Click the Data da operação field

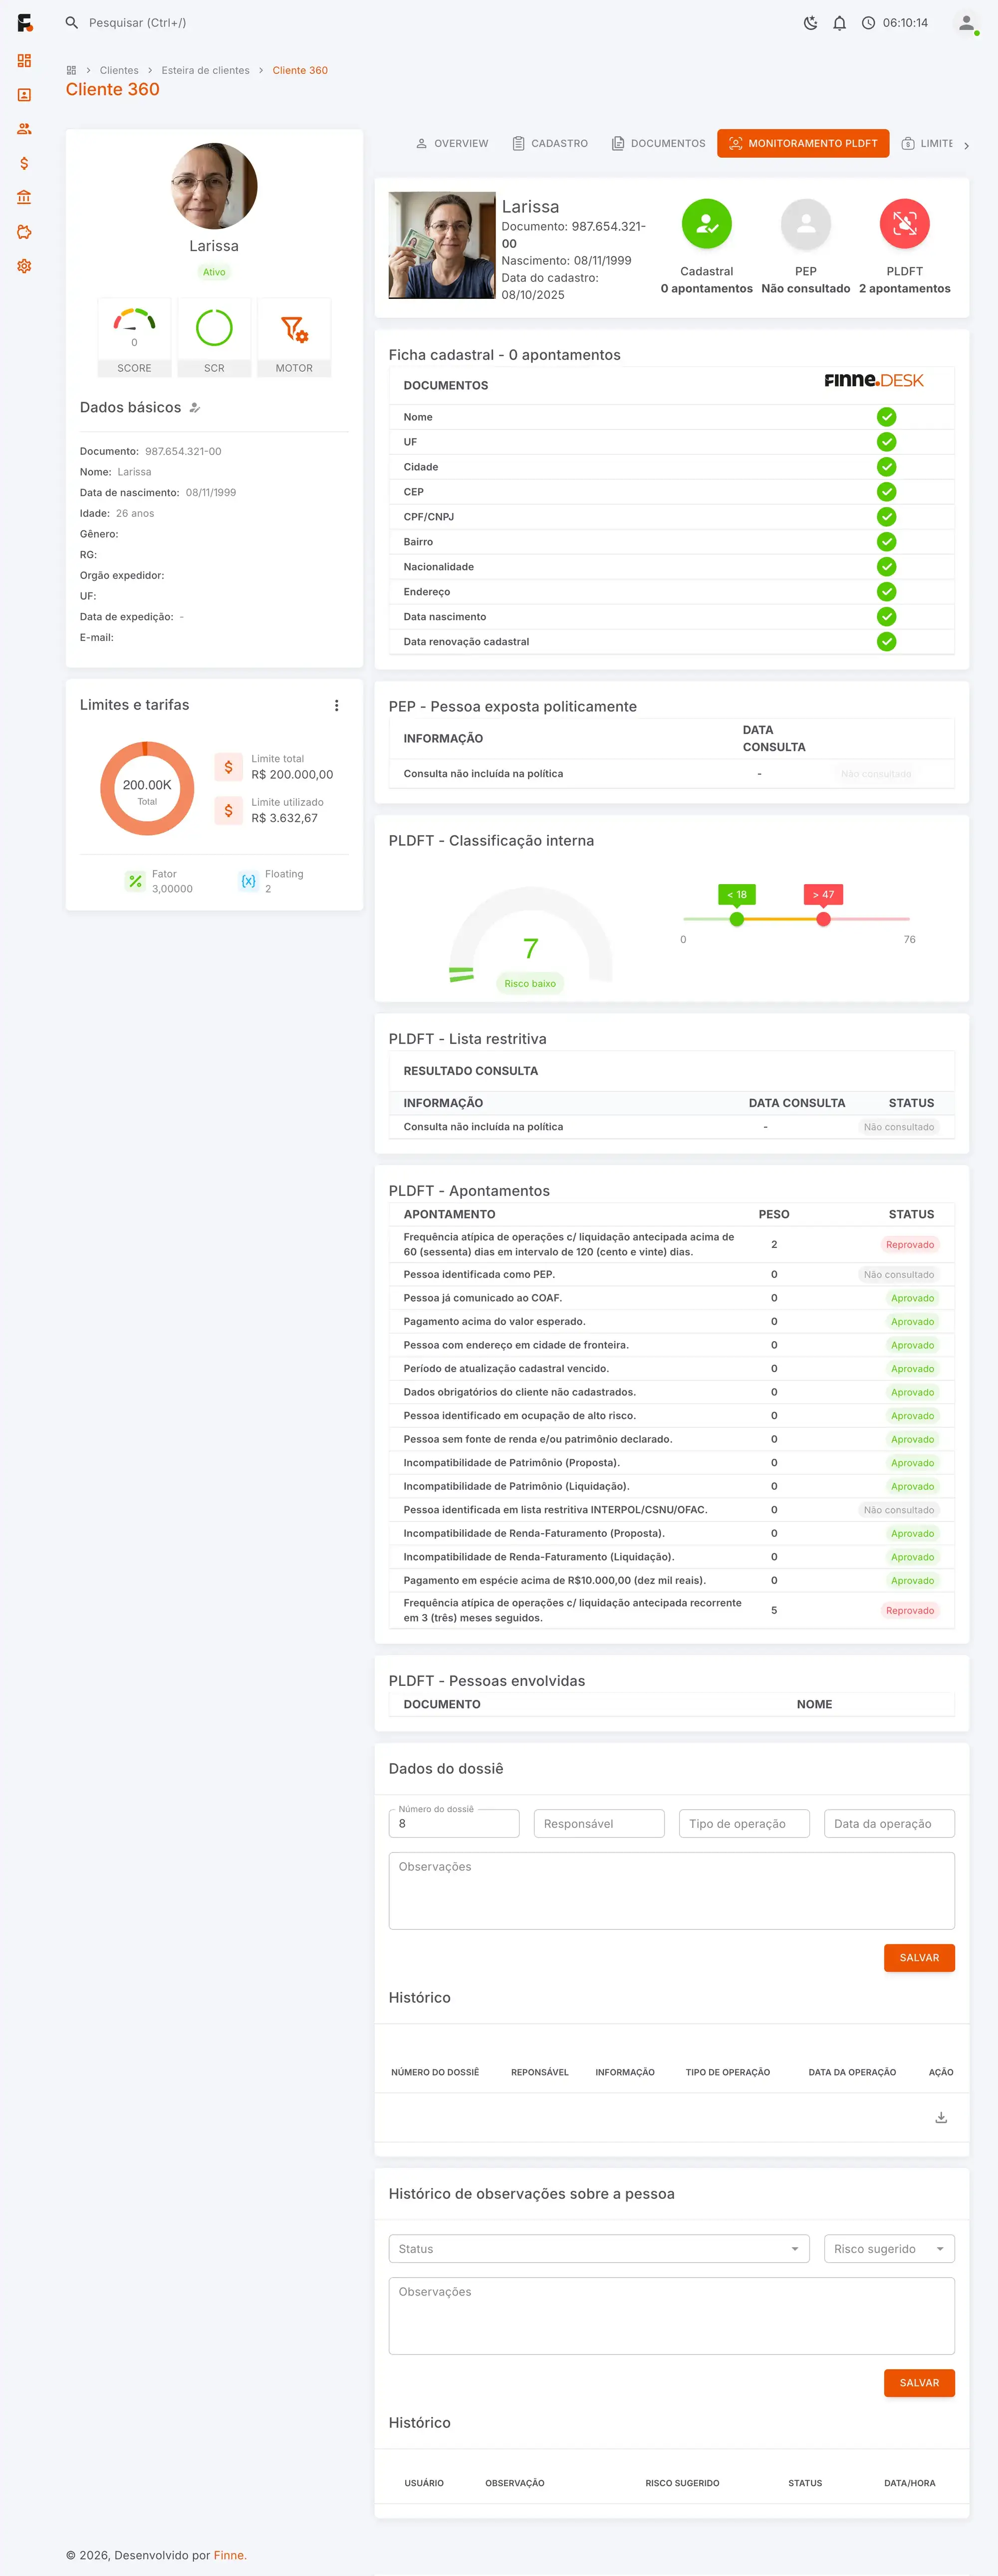889,1824
